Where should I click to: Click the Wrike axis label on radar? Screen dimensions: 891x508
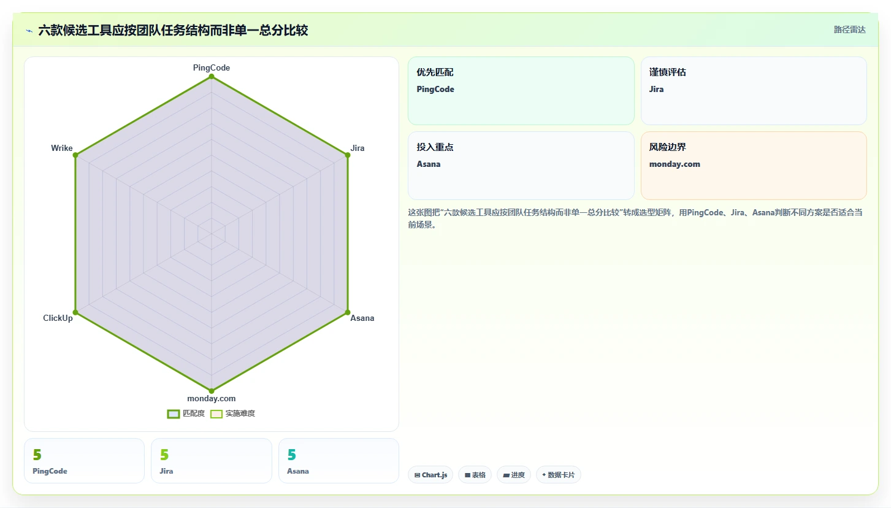pyautogui.click(x=62, y=148)
